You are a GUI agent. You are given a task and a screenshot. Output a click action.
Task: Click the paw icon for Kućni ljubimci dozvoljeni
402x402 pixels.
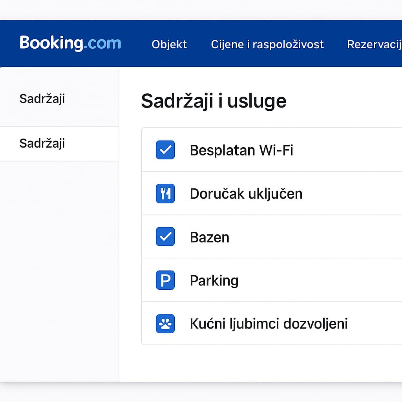coord(165,324)
